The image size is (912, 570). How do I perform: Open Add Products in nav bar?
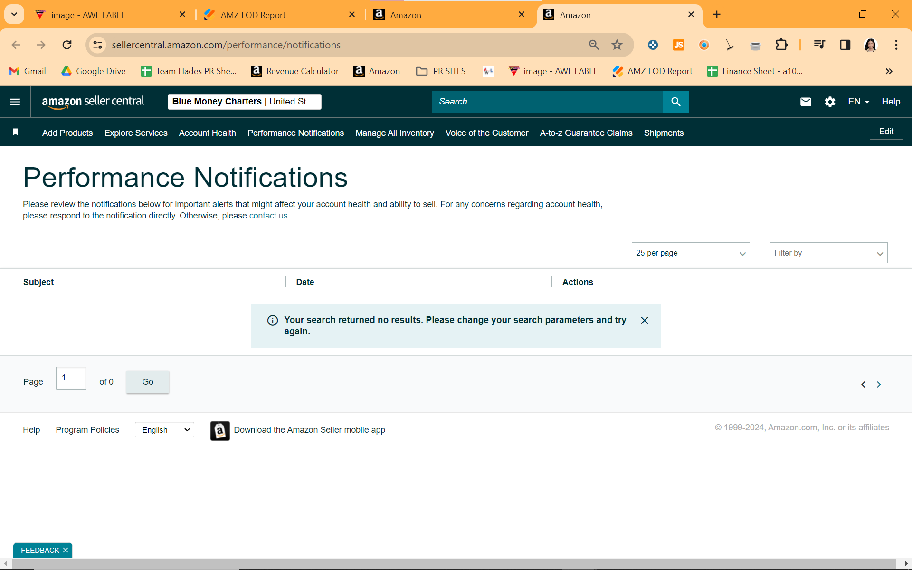[67, 133]
